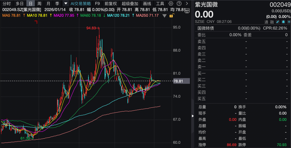The image size is (291, 148).
Task: Click the WP monitor icon
Action: tap(187, 10)
